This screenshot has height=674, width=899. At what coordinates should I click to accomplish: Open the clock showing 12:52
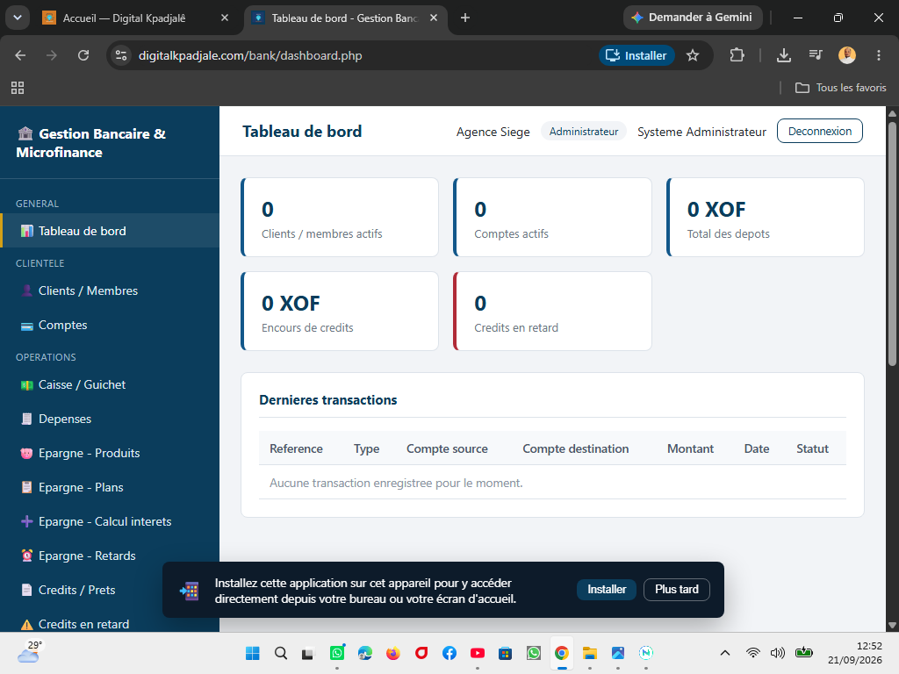pyautogui.click(x=855, y=653)
